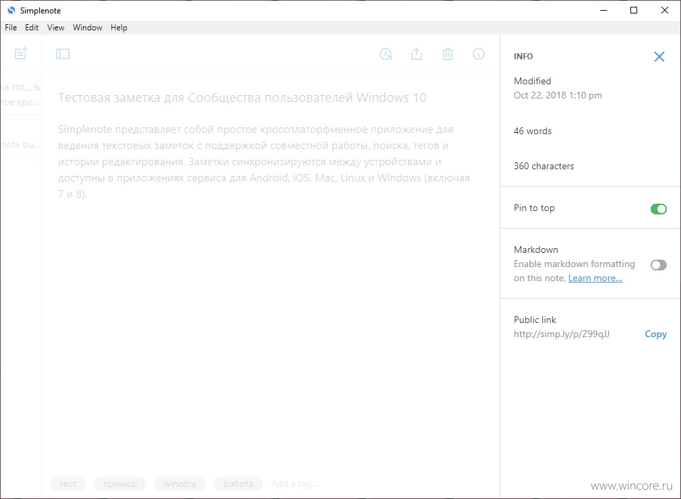Open the Window menu
The height and width of the screenshot is (499, 681).
tap(87, 28)
